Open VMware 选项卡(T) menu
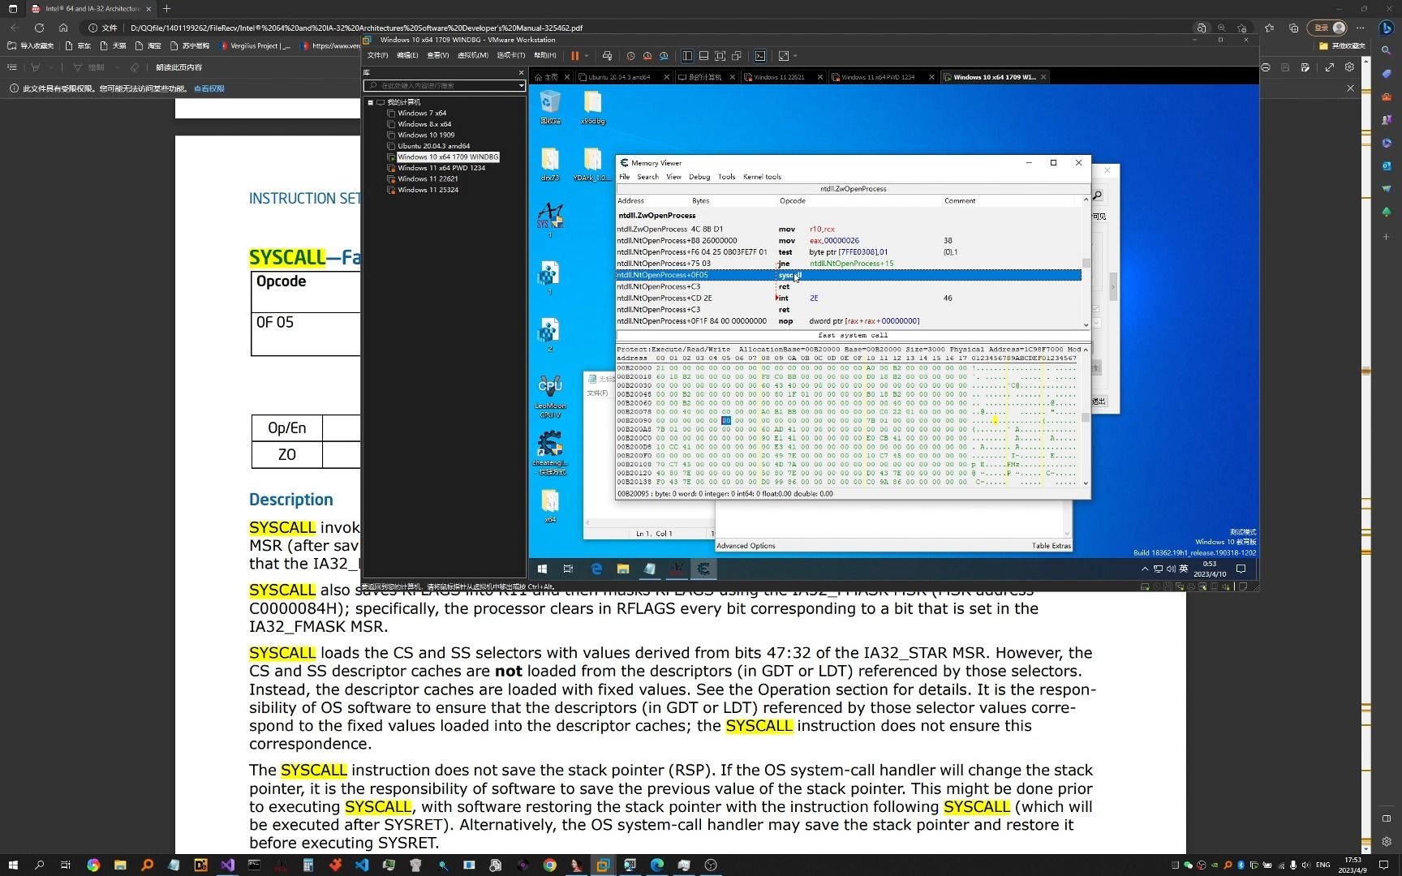This screenshot has width=1402, height=876. tap(510, 55)
